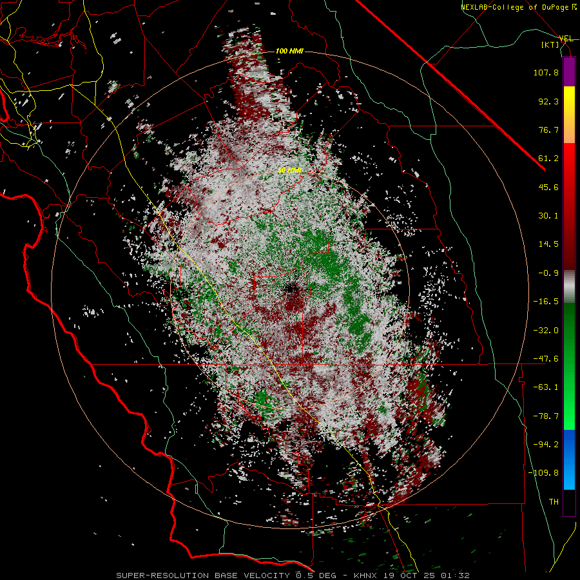Click the -109.8 legend value
This screenshot has height=580, width=580.
(543, 473)
